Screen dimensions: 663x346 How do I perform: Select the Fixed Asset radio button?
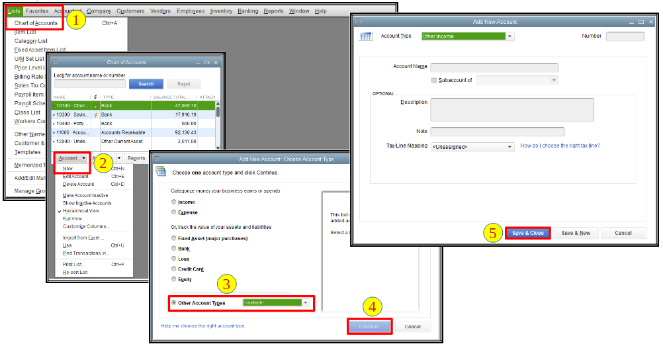[174, 238]
